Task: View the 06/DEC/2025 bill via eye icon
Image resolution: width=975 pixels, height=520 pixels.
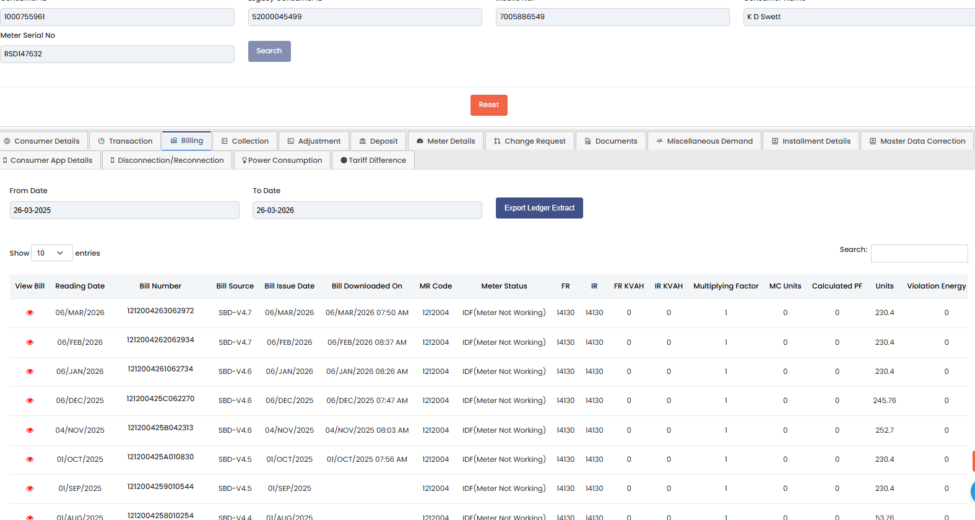Action: pyautogui.click(x=30, y=401)
